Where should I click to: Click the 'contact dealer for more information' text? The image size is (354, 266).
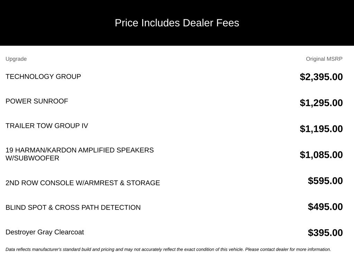[295, 249]
